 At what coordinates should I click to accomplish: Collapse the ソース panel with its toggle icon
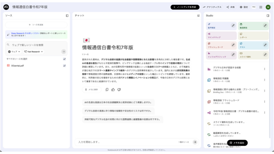[x=67, y=15]
